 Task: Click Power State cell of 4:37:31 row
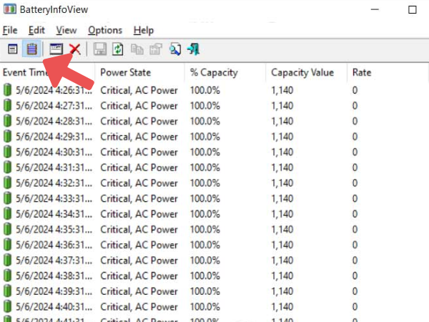[139, 260]
